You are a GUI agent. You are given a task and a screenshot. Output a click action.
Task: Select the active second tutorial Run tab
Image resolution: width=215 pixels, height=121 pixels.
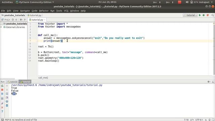tap(25, 82)
